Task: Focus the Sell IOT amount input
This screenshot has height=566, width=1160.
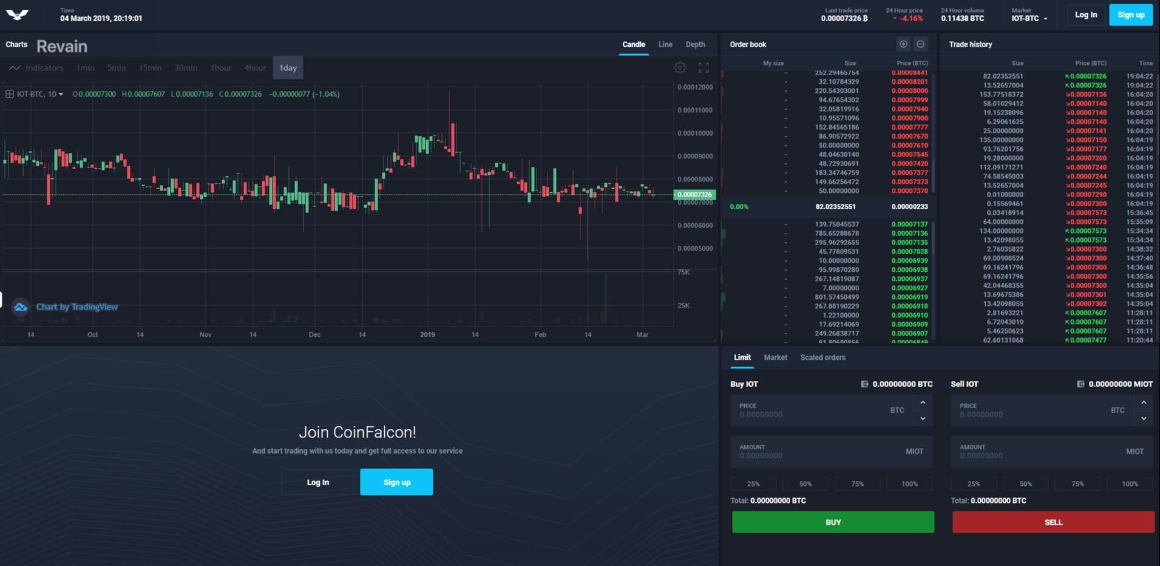Action: pyautogui.click(x=1051, y=452)
